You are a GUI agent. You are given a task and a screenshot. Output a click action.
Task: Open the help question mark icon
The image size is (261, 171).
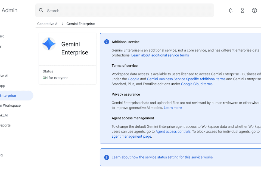coord(254,11)
